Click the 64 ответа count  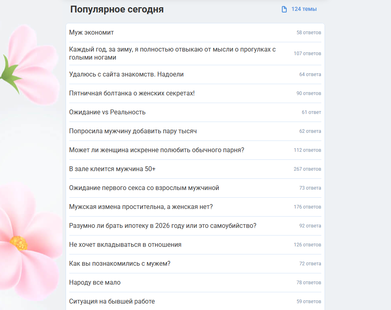pos(310,74)
